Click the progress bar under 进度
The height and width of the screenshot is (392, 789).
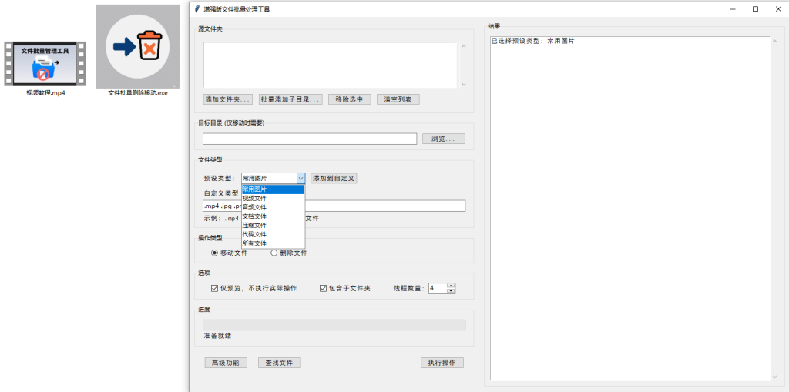(334, 325)
